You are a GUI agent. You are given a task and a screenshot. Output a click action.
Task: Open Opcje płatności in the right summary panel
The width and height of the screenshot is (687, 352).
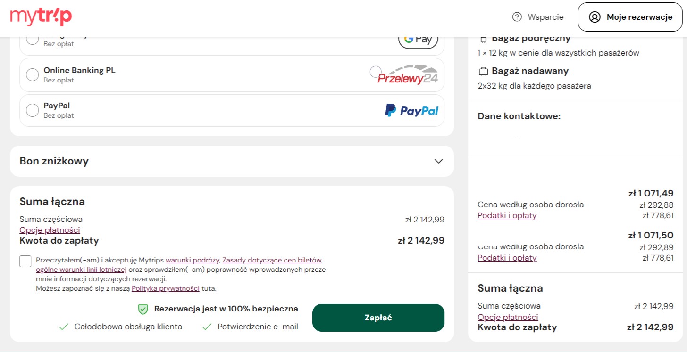click(508, 317)
